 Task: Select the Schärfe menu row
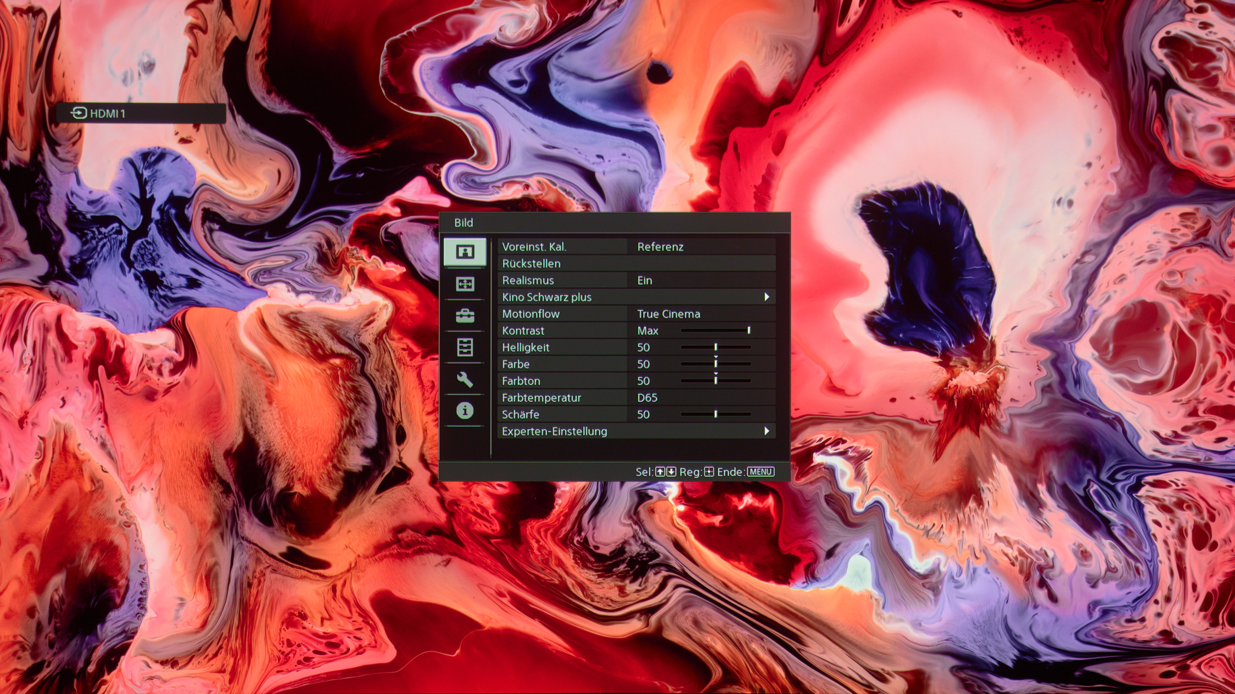click(x=636, y=414)
